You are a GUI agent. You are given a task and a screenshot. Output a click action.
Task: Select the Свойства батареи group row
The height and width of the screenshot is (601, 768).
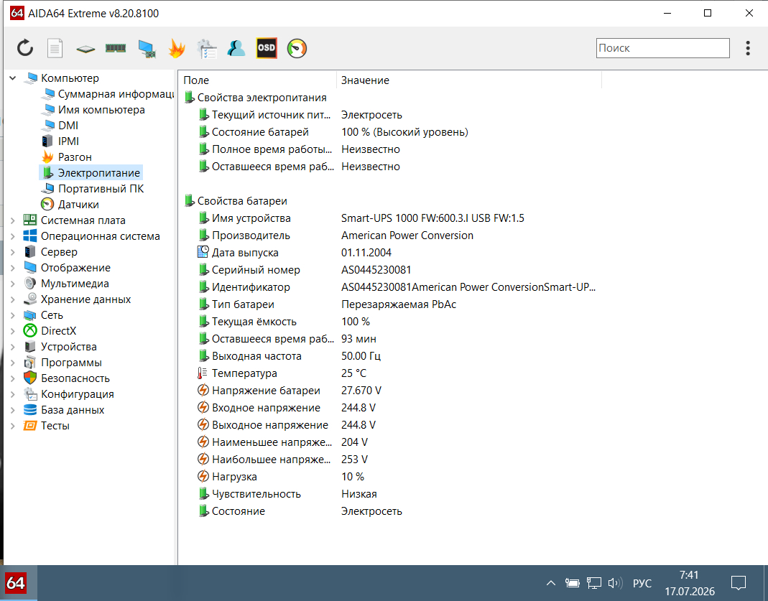coord(236,200)
